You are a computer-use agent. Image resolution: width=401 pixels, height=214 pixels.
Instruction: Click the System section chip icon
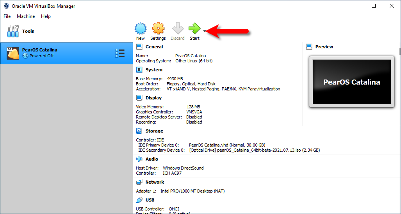click(139, 70)
